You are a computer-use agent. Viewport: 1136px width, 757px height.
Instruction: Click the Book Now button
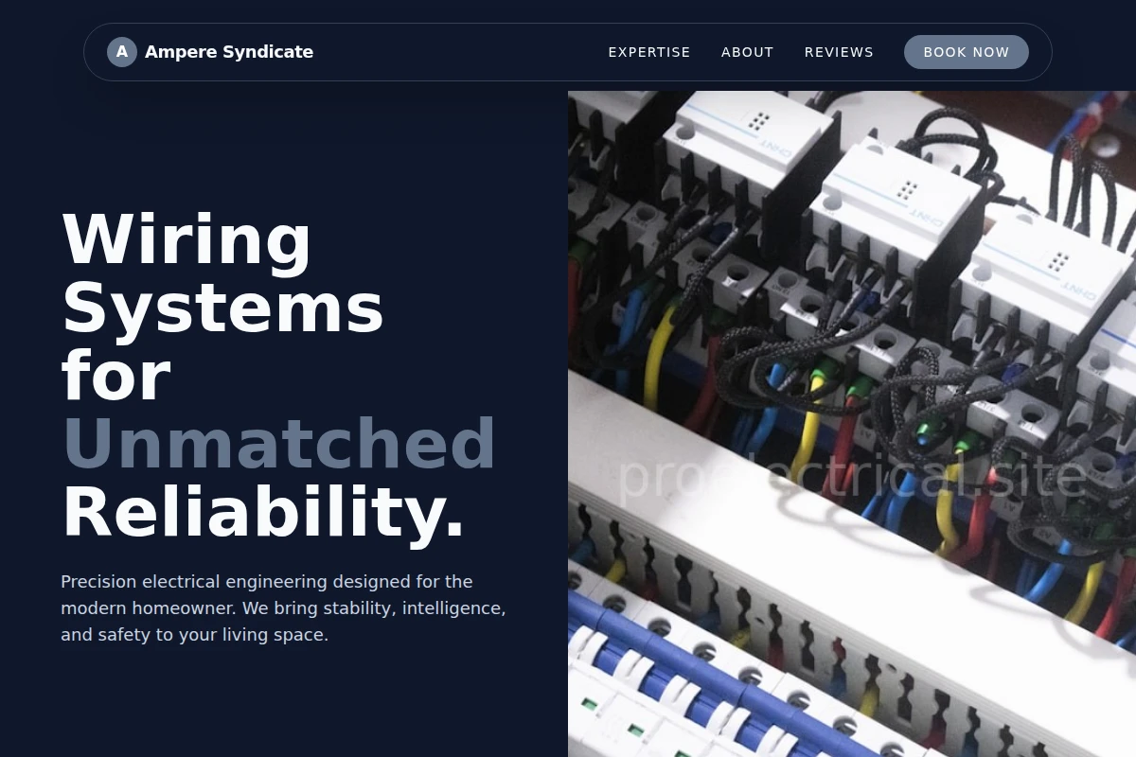coord(967,52)
